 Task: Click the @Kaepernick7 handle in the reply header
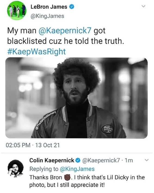[101, 160]
